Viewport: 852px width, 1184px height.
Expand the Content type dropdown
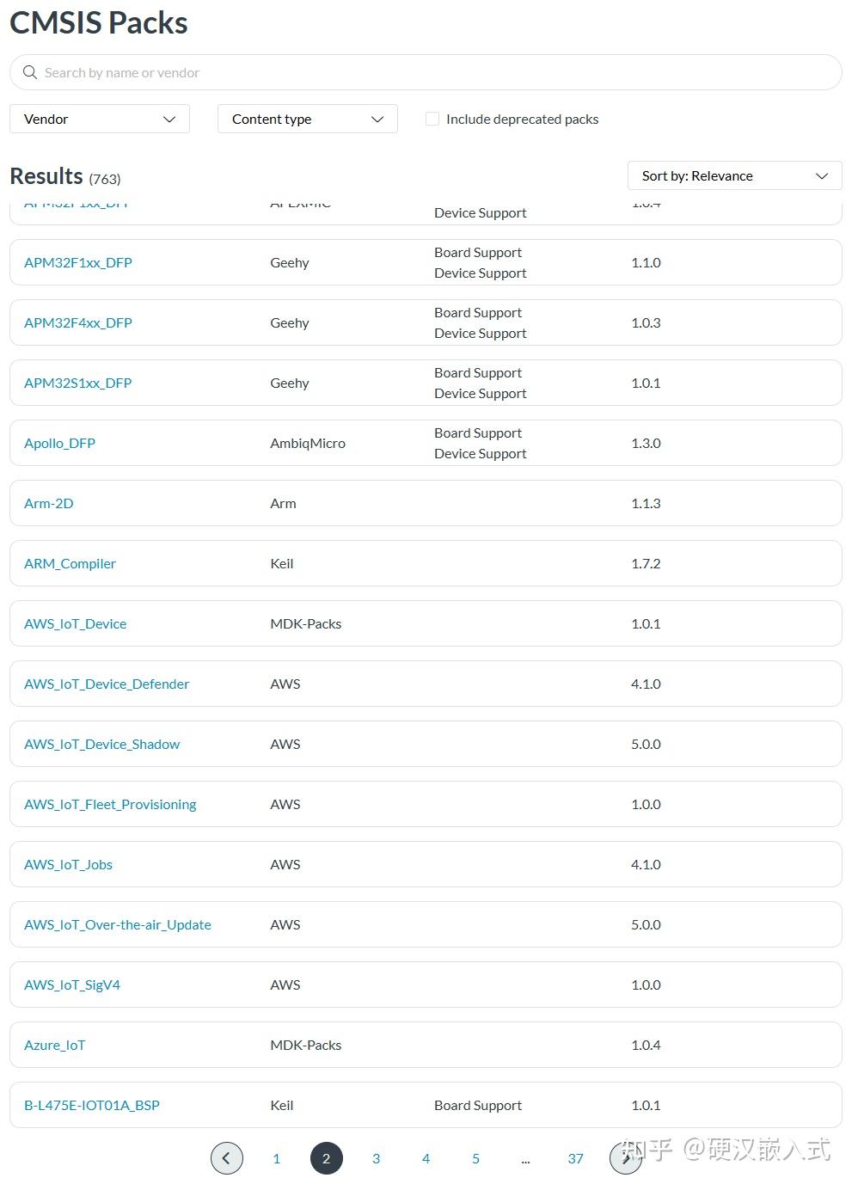308,119
